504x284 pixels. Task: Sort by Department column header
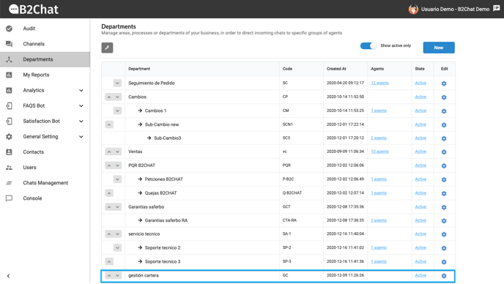(139, 69)
